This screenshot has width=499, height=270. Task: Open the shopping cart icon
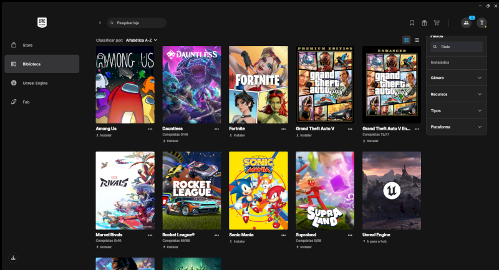(x=437, y=23)
